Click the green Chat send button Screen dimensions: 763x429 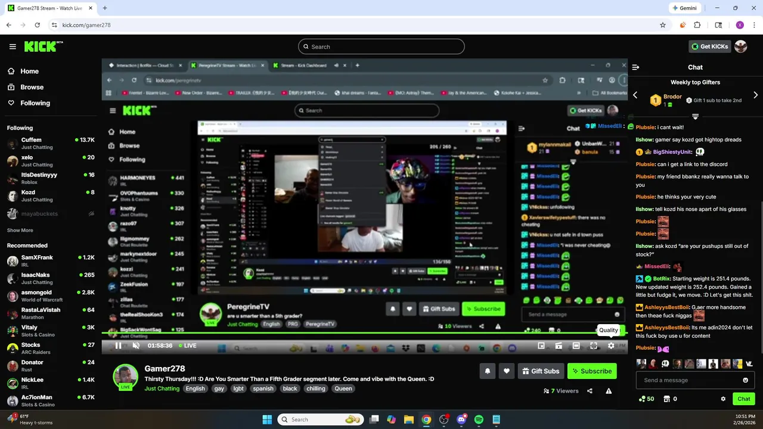pos(744,399)
